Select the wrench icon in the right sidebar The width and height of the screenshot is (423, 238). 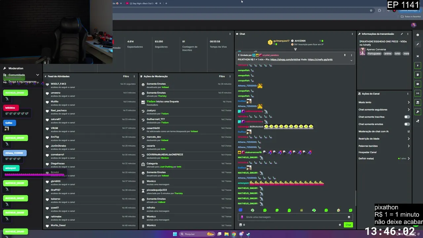pos(418,112)
